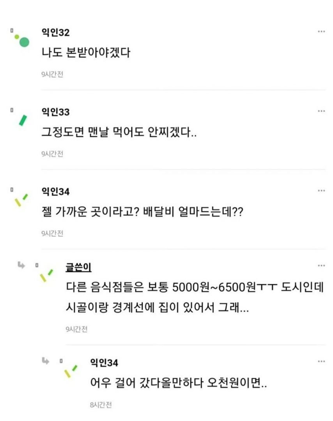
Task: Expand options for 익인34's delivery fee question
Action: click(321, 191)
